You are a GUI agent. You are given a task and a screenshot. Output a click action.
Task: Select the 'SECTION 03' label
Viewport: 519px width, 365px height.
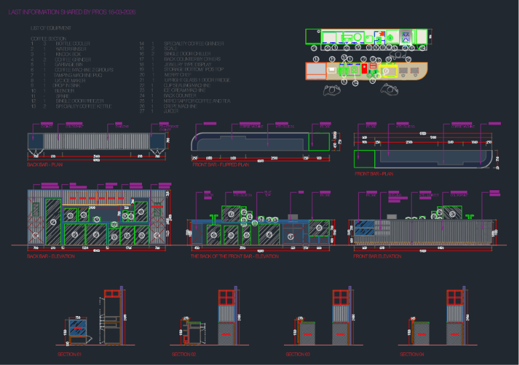(297, 354)
